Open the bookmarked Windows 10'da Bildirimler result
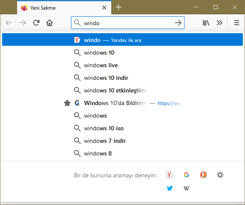Viewport: 245px width, 205px height. pyautogui.click(x=123, y=103)
